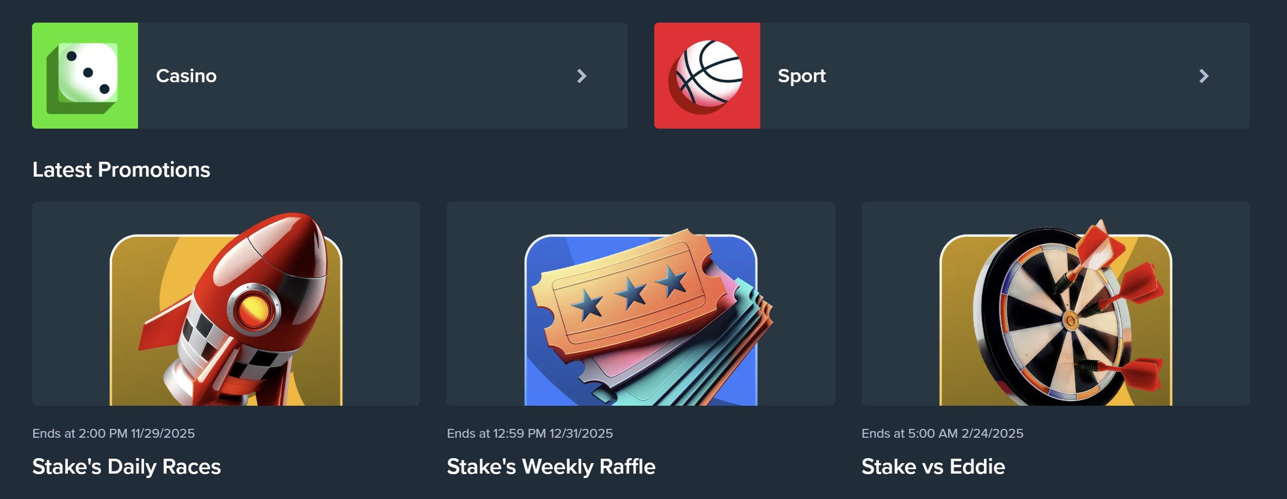Click the 12/31/2025 end date text
The height and width of the screenshot is (499, 1287).
[x=581, y=433]
